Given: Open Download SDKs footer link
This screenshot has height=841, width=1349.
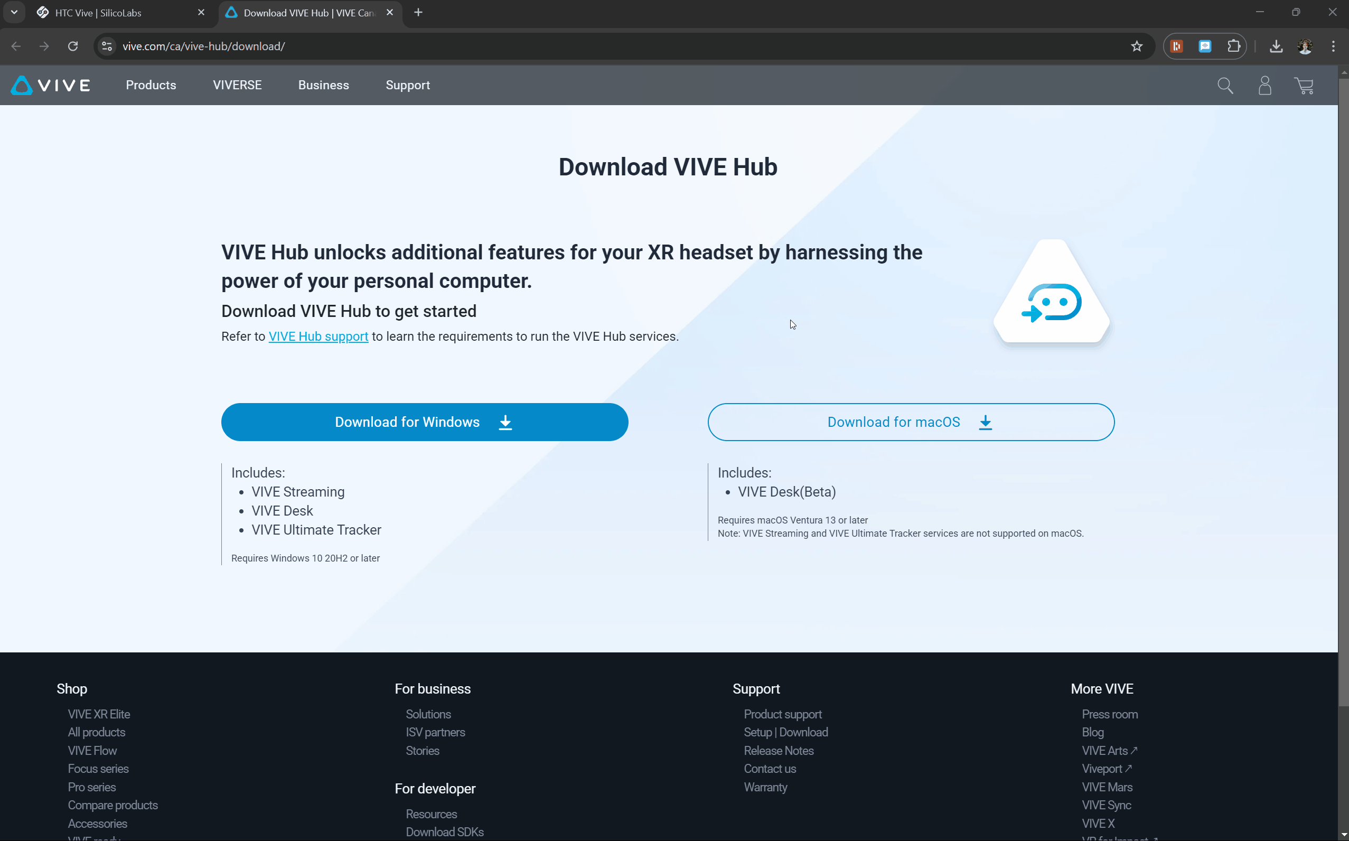Looking at the screenshot, I should [445, 832].
